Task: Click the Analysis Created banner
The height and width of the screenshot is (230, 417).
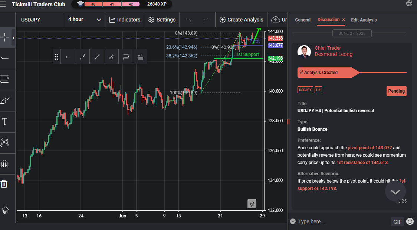Action: (x=328, y=73)
